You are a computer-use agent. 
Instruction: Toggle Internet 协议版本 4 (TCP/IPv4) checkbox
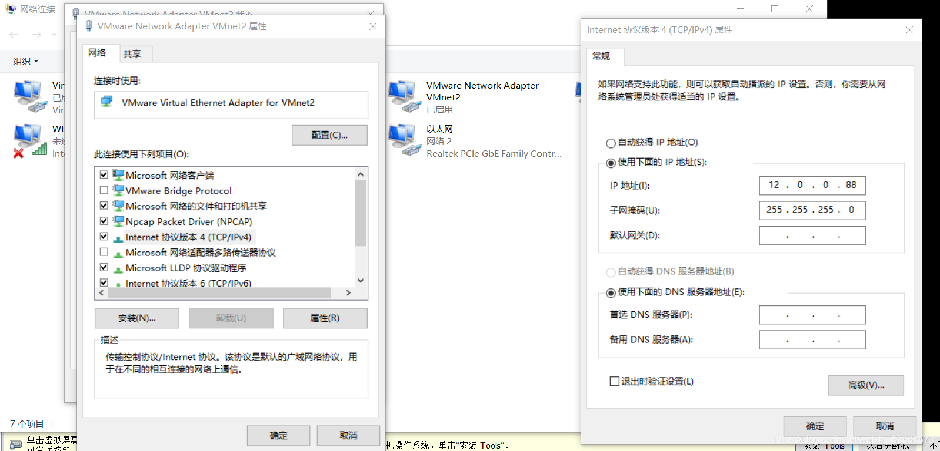pos(104,237)
